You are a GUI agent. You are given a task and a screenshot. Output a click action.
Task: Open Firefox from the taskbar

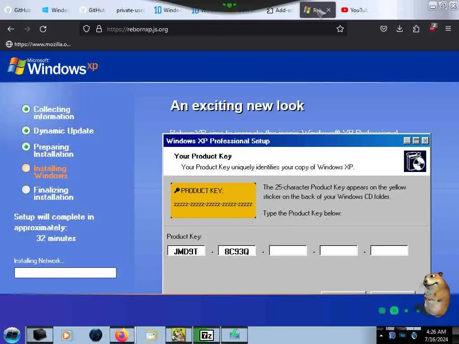[x=122, y=335]
